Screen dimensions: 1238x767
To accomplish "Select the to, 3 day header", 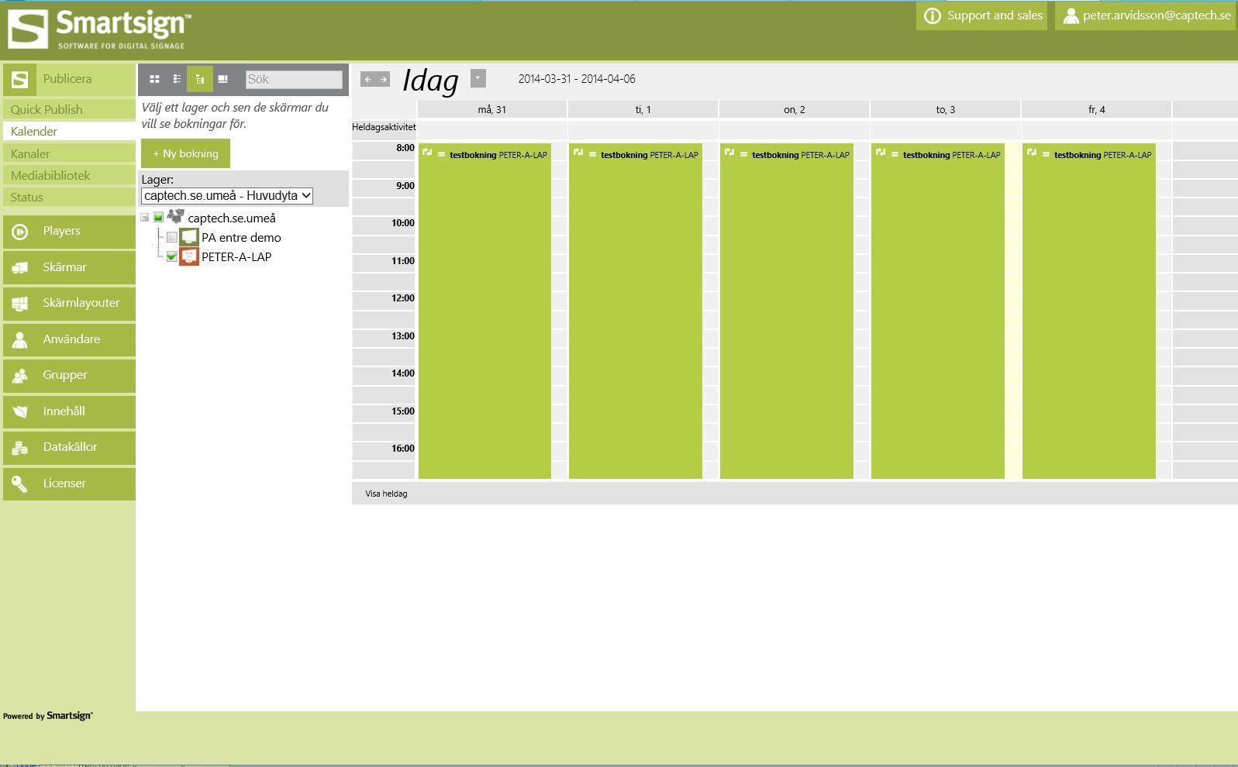I will point(945,109).
